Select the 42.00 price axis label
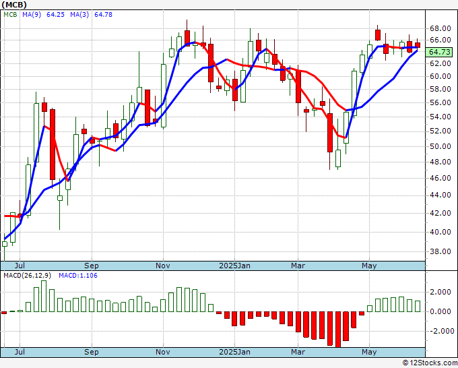 [440, 213]
